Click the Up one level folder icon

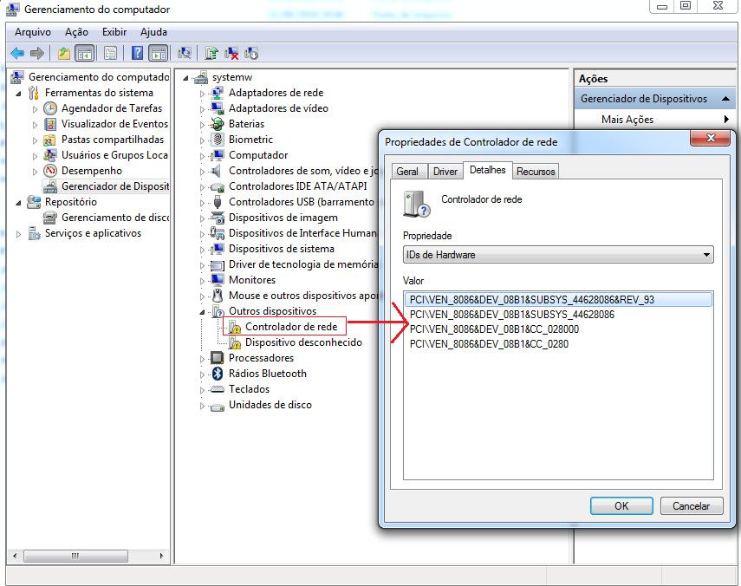coord(64,54)
